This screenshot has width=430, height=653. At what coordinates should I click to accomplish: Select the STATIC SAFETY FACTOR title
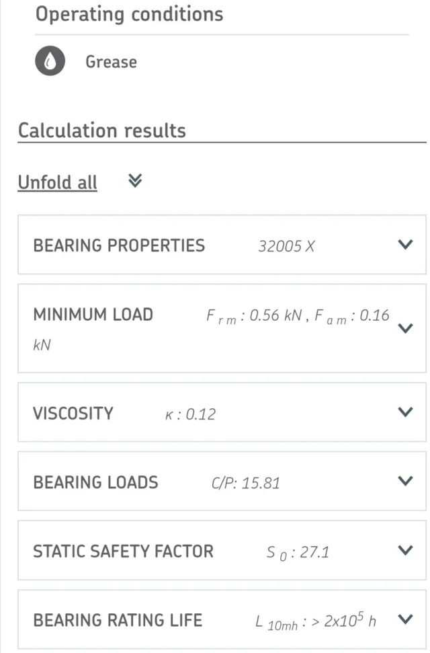(x=123, y=551)
